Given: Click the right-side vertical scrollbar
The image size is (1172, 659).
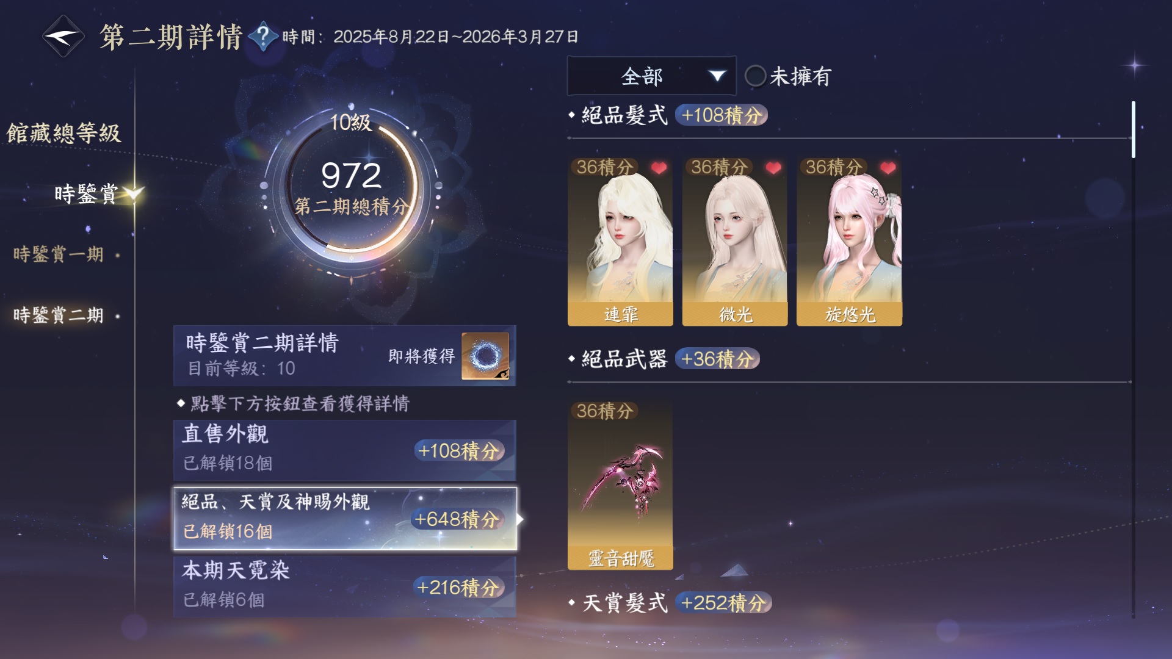Looking at the screenshot, I should pyautogui.click(x=1133, y=360).
